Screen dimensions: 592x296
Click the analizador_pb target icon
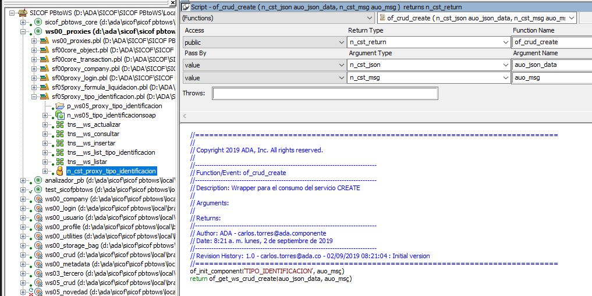click(x=38, y=180)
